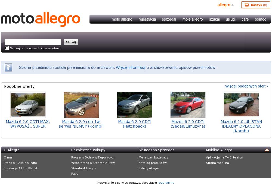
Task: Follow the Więcej informacji link
Action: pyautogui.click(x=131, y=67)
